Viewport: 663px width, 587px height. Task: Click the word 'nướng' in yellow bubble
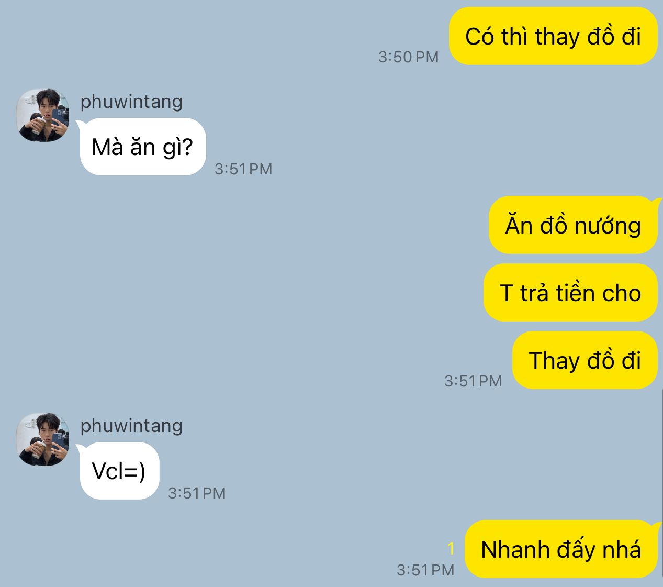click(x=608, y=226)
